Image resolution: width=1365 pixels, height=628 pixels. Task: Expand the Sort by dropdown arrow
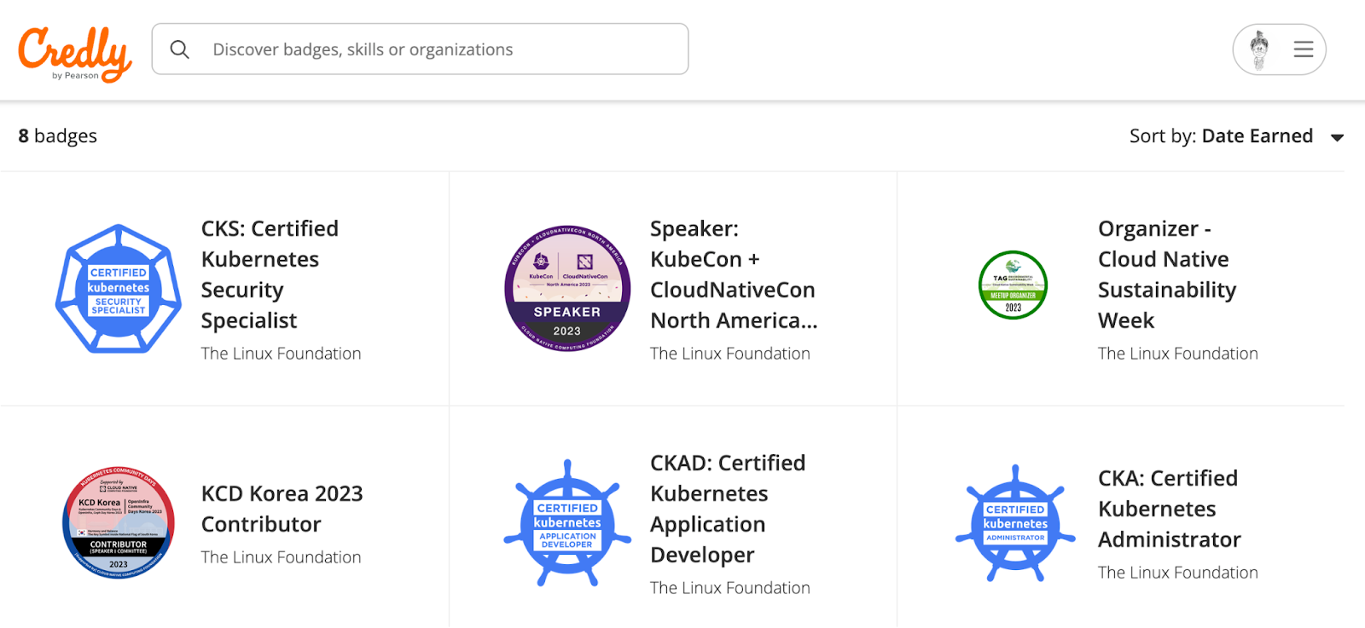point(1337,137)
